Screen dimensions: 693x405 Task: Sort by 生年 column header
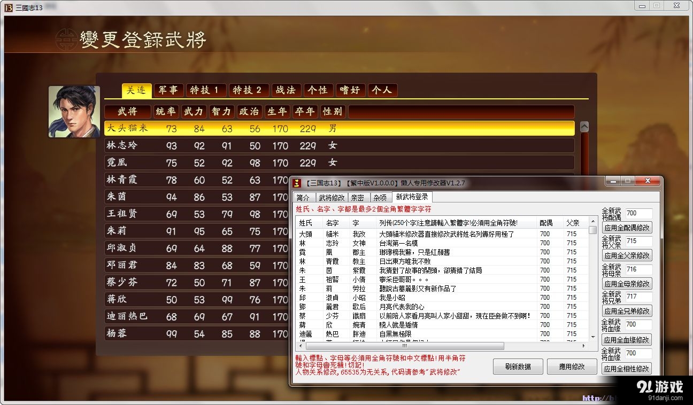(x=277, y=112)
